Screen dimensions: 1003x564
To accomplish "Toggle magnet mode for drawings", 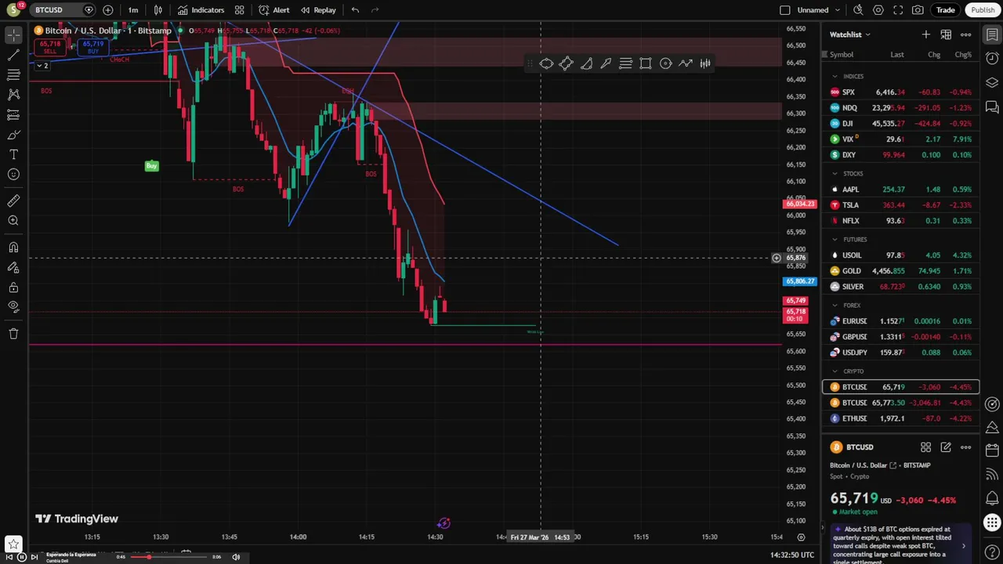I will 13,248.
